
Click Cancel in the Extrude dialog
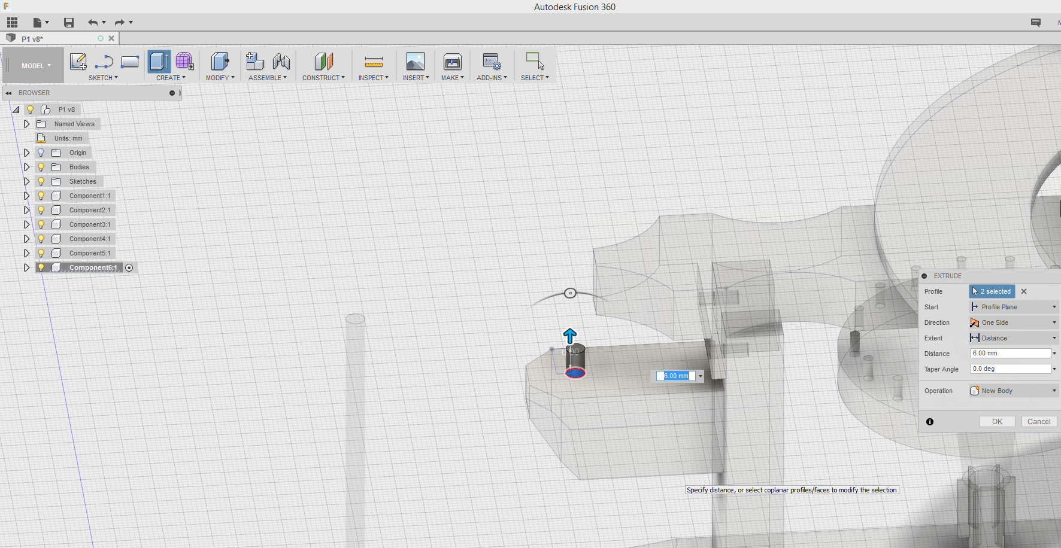1039,422
